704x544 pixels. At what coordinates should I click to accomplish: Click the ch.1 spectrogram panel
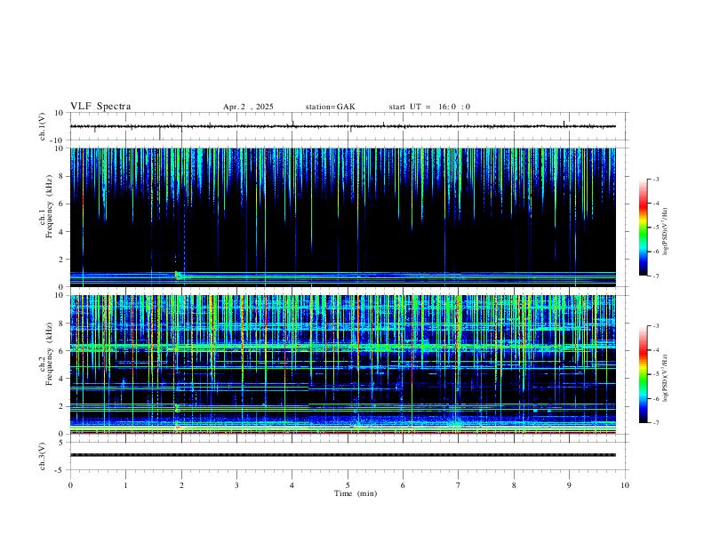tap(343, 217)
